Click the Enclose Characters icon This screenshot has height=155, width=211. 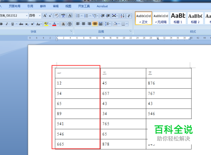[x=70, y=24]
